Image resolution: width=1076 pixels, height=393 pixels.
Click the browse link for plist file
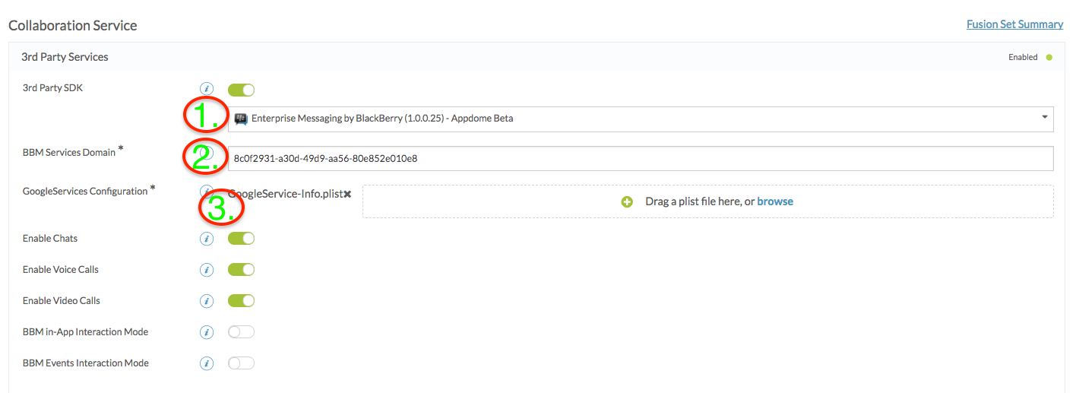tap(775, 201)
